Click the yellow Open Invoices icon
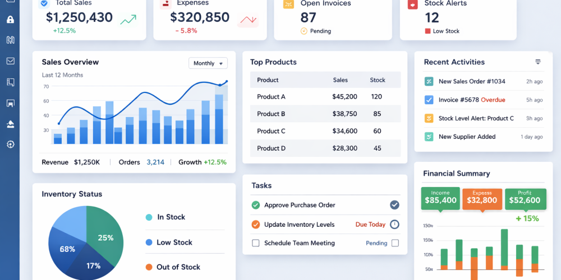The height and width of the screenshot is (280, 561). 288,4
